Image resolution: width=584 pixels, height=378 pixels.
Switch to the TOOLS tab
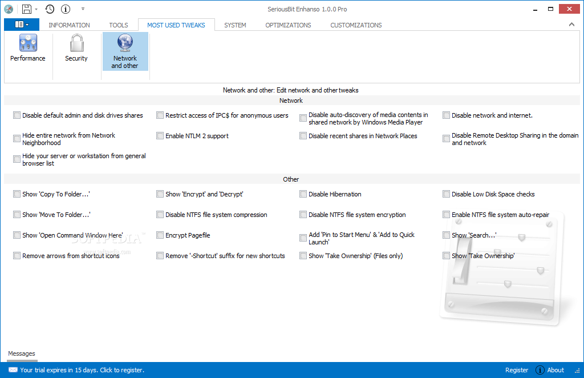click(x=119, y=25)
